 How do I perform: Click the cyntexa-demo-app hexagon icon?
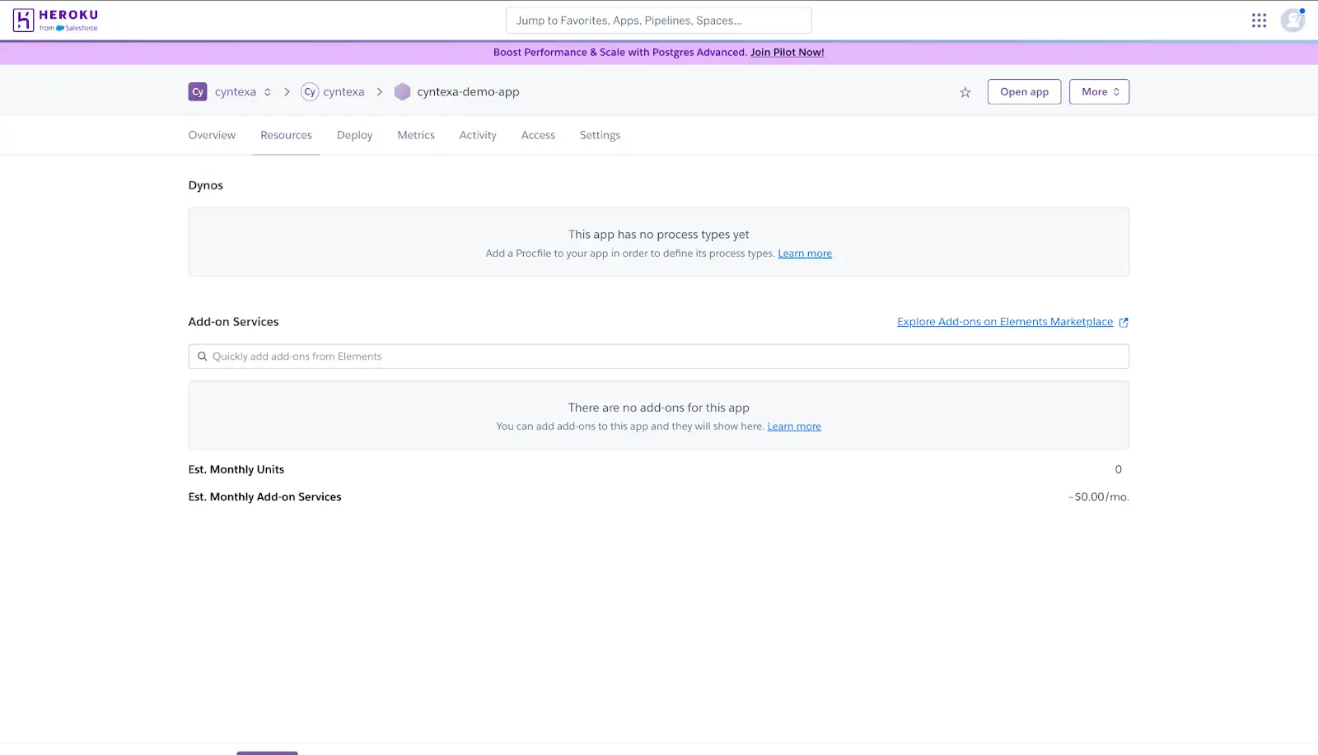click(402, 91)
